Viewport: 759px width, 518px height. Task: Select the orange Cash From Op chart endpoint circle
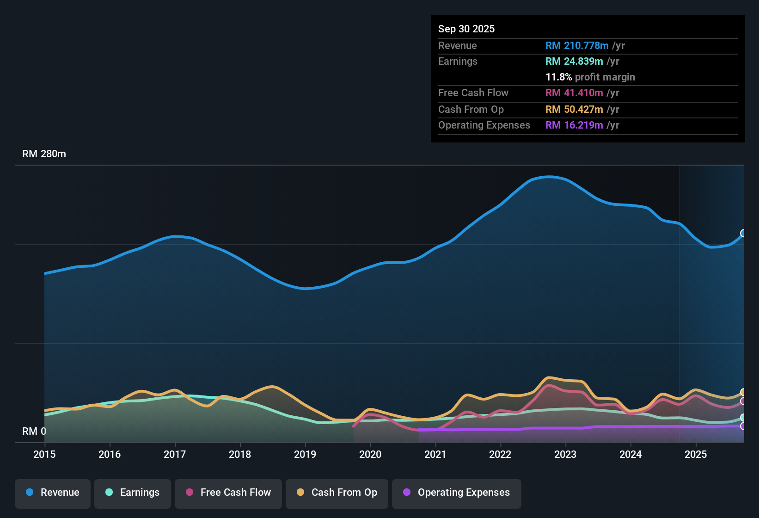click(742, 392)
